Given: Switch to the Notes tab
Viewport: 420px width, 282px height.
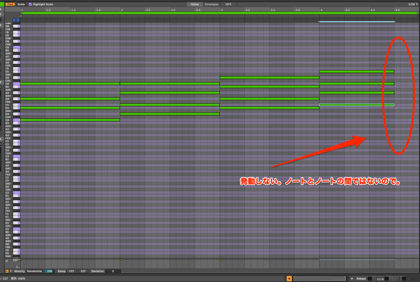Looking at the screenshot, I should coord(194,4).
